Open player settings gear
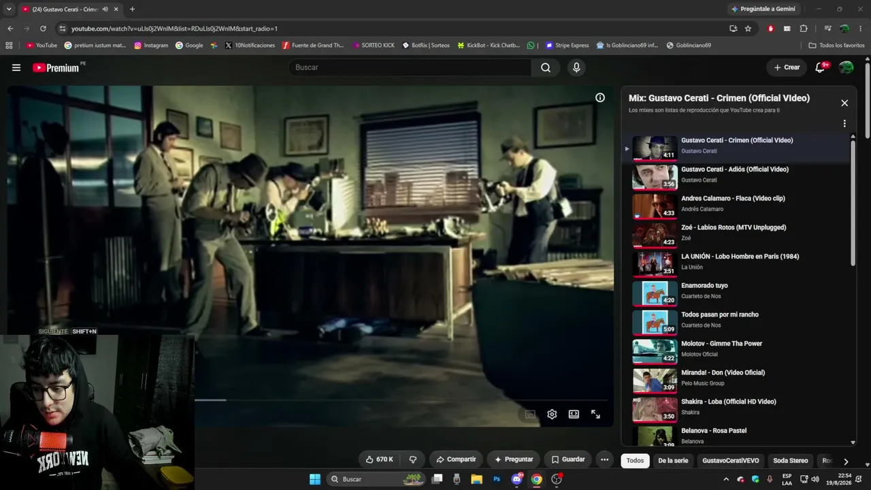 pyautogui.click(x=552, y=414)
